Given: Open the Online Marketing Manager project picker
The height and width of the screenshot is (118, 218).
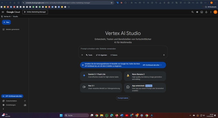Looking at the screenshot, I should (35, 12).
